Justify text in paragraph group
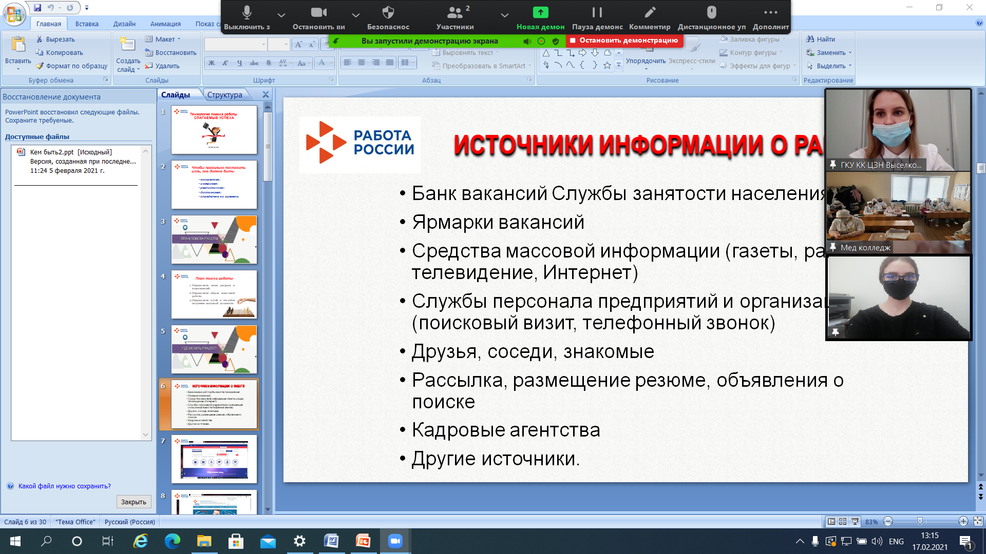The width and height of the screenshot is (986, 554). [x=390, y=63]
